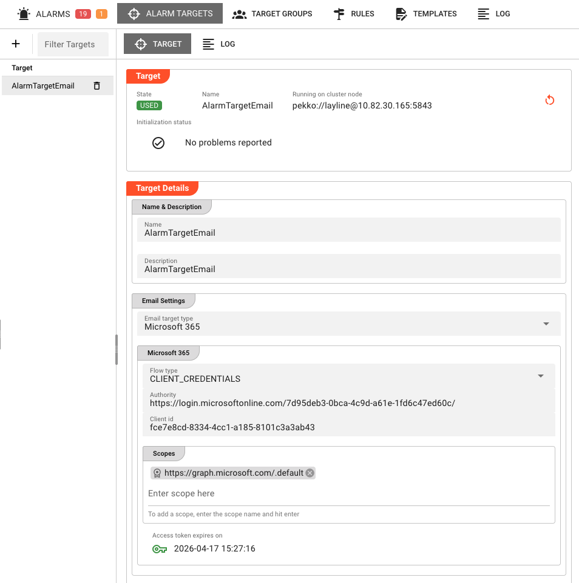The image size is (579, 583).
Task: Click the alarm siren icon
Action: [x=24, y=14]
